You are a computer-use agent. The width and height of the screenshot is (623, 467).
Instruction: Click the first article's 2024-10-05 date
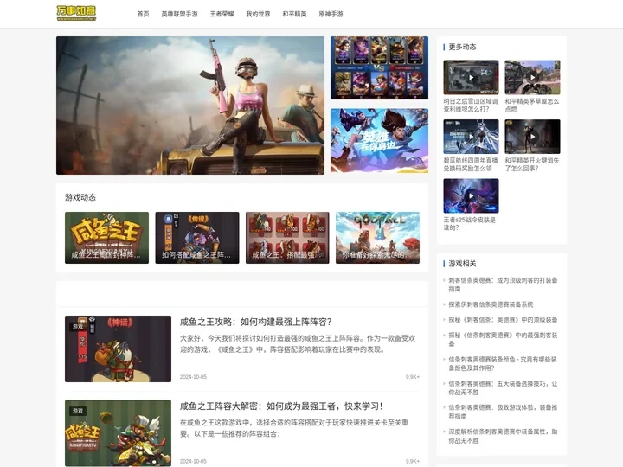tap(193, 377)
